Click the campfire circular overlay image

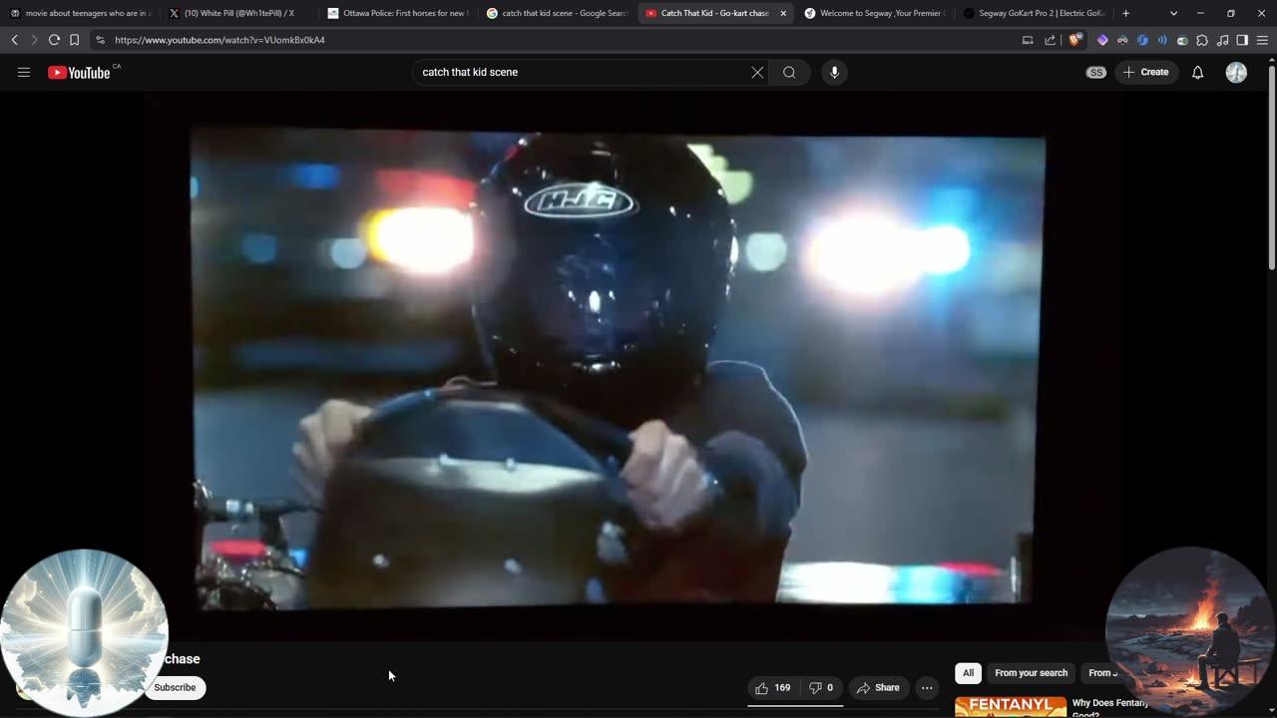pos(1191,631)
